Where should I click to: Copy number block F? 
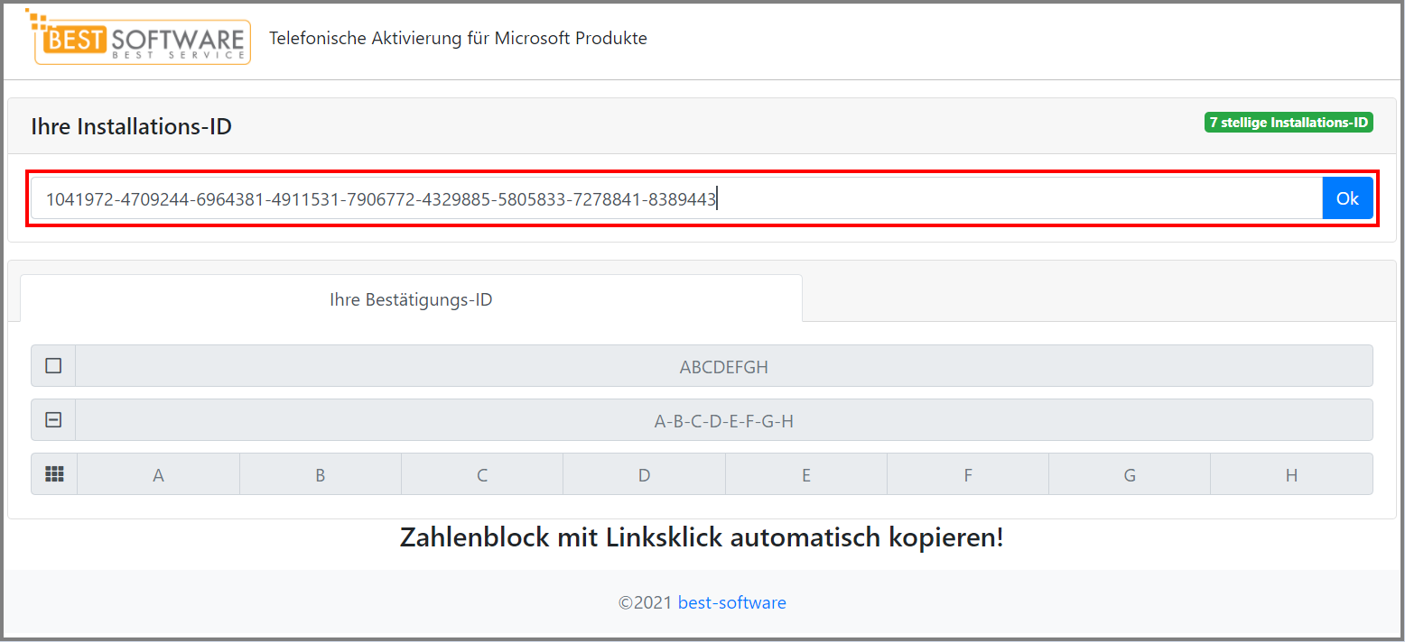tap(967, 473)
